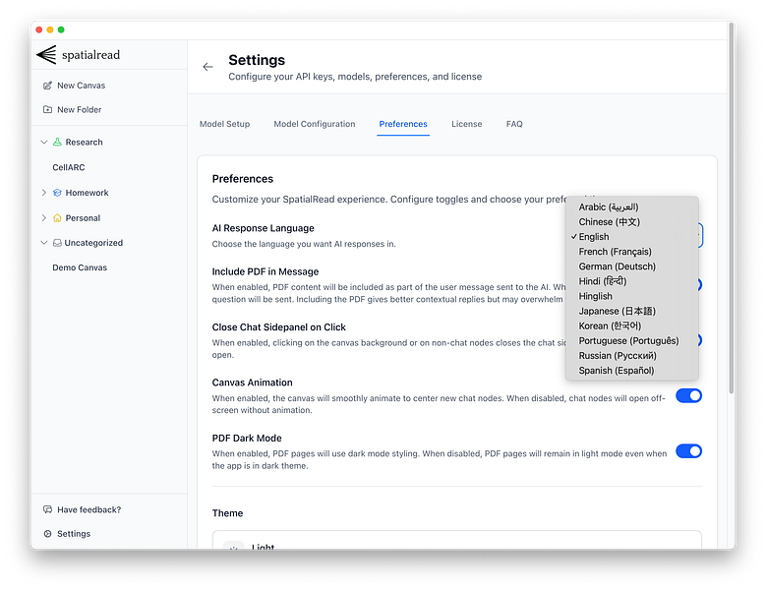Click the Personal house icon
Viewport: 766px width, 590px height.
57,218
